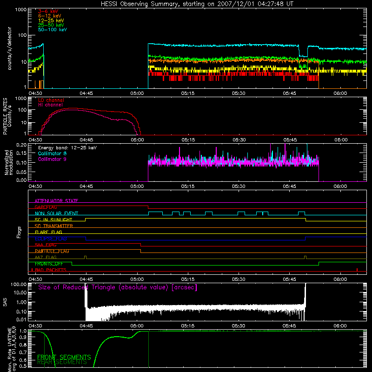Click the 0.01 SAS axis value

(x=21, y=319)
